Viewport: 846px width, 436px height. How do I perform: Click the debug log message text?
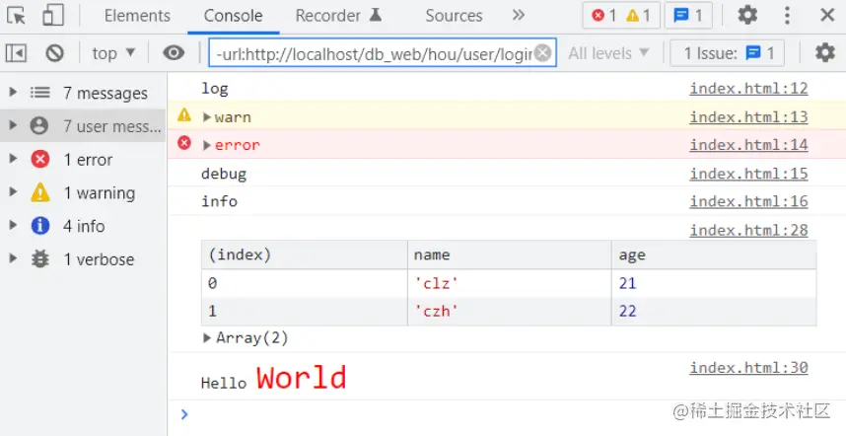[x=224, y=174]
